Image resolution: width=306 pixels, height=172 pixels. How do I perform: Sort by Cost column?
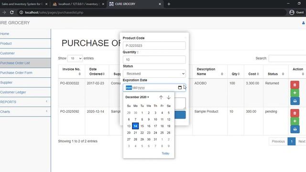coord(258,74)
